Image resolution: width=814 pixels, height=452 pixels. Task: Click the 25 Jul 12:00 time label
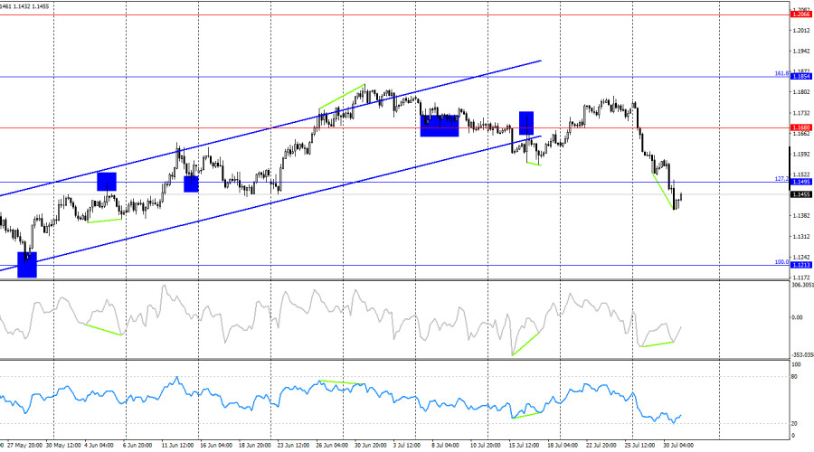640,446
